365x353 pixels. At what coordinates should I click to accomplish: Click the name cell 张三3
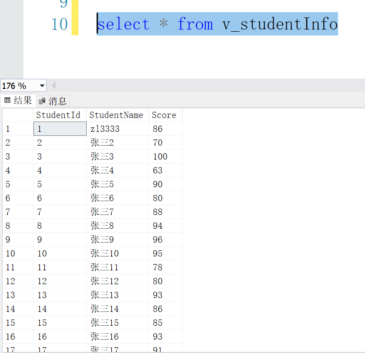coord(117,156)
